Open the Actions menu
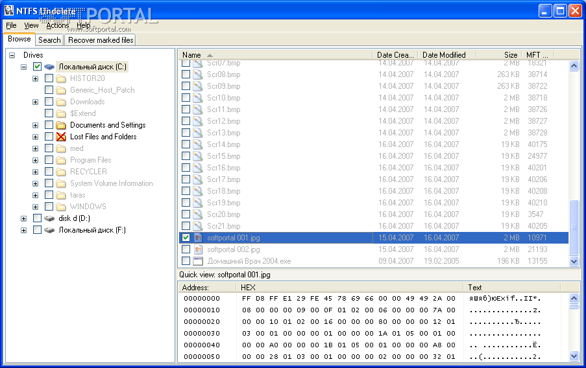Viewport: 586px width, 368px height. [x=57, y=25]
